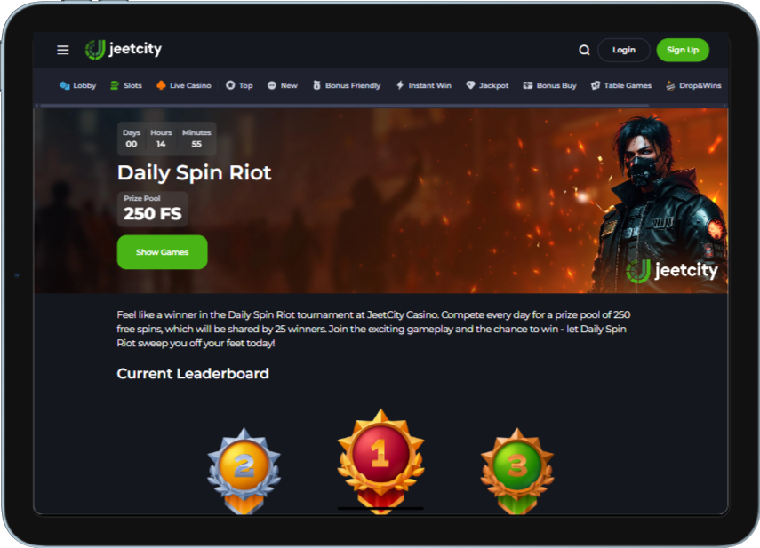Screen dimensions: 760x548
Task: Click the green Sign Up button
Action: coord(683,50)
